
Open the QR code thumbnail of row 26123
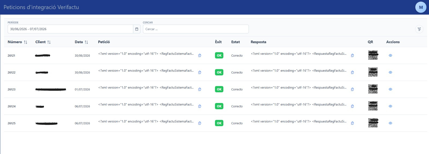373,89
